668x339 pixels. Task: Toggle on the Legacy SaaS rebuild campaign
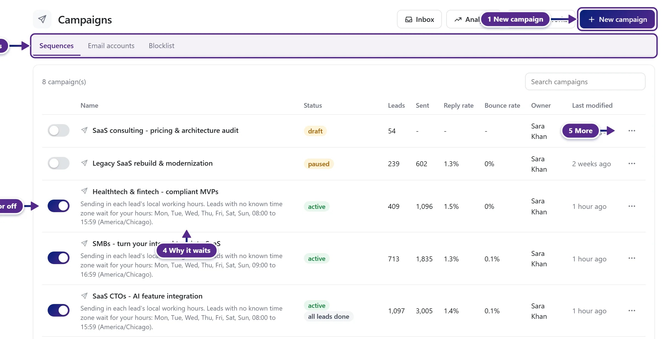coord(58,163)
